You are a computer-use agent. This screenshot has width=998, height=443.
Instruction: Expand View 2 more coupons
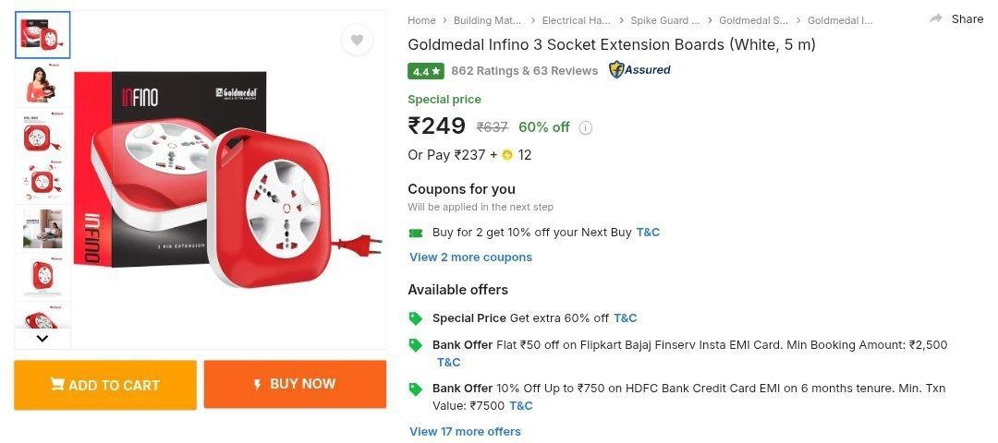(470, 257)
